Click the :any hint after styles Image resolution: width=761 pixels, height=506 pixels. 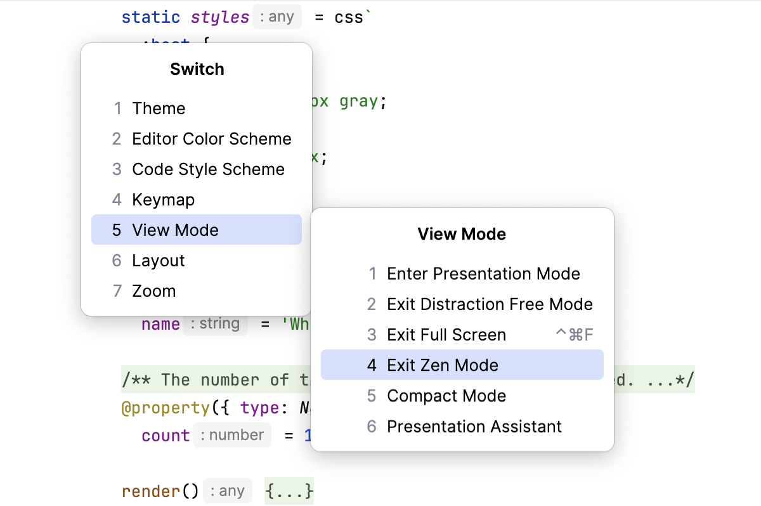pos(276,17)
